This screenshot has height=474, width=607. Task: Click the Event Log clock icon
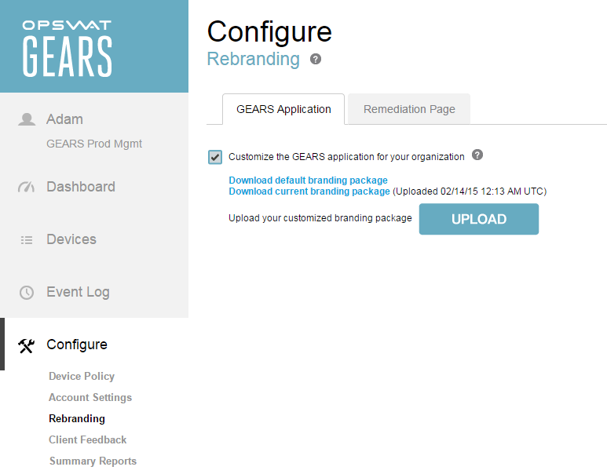[27, 293]
